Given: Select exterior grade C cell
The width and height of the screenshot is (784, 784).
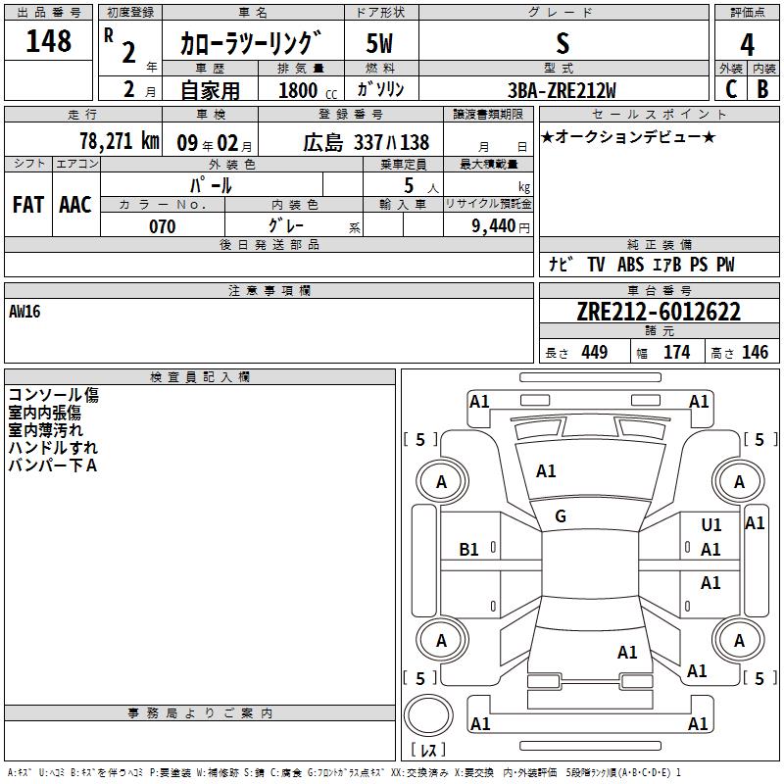Looking at the screenshot, I should click(x=731, y=89).
